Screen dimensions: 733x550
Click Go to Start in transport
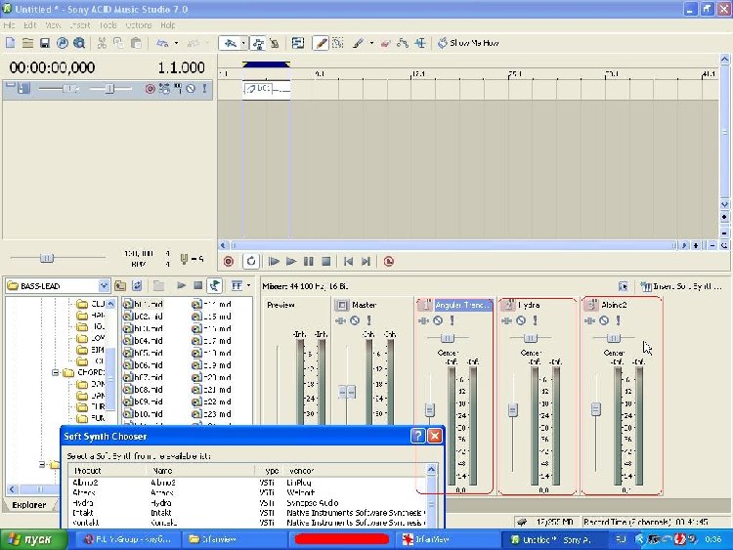coord(348,261)
